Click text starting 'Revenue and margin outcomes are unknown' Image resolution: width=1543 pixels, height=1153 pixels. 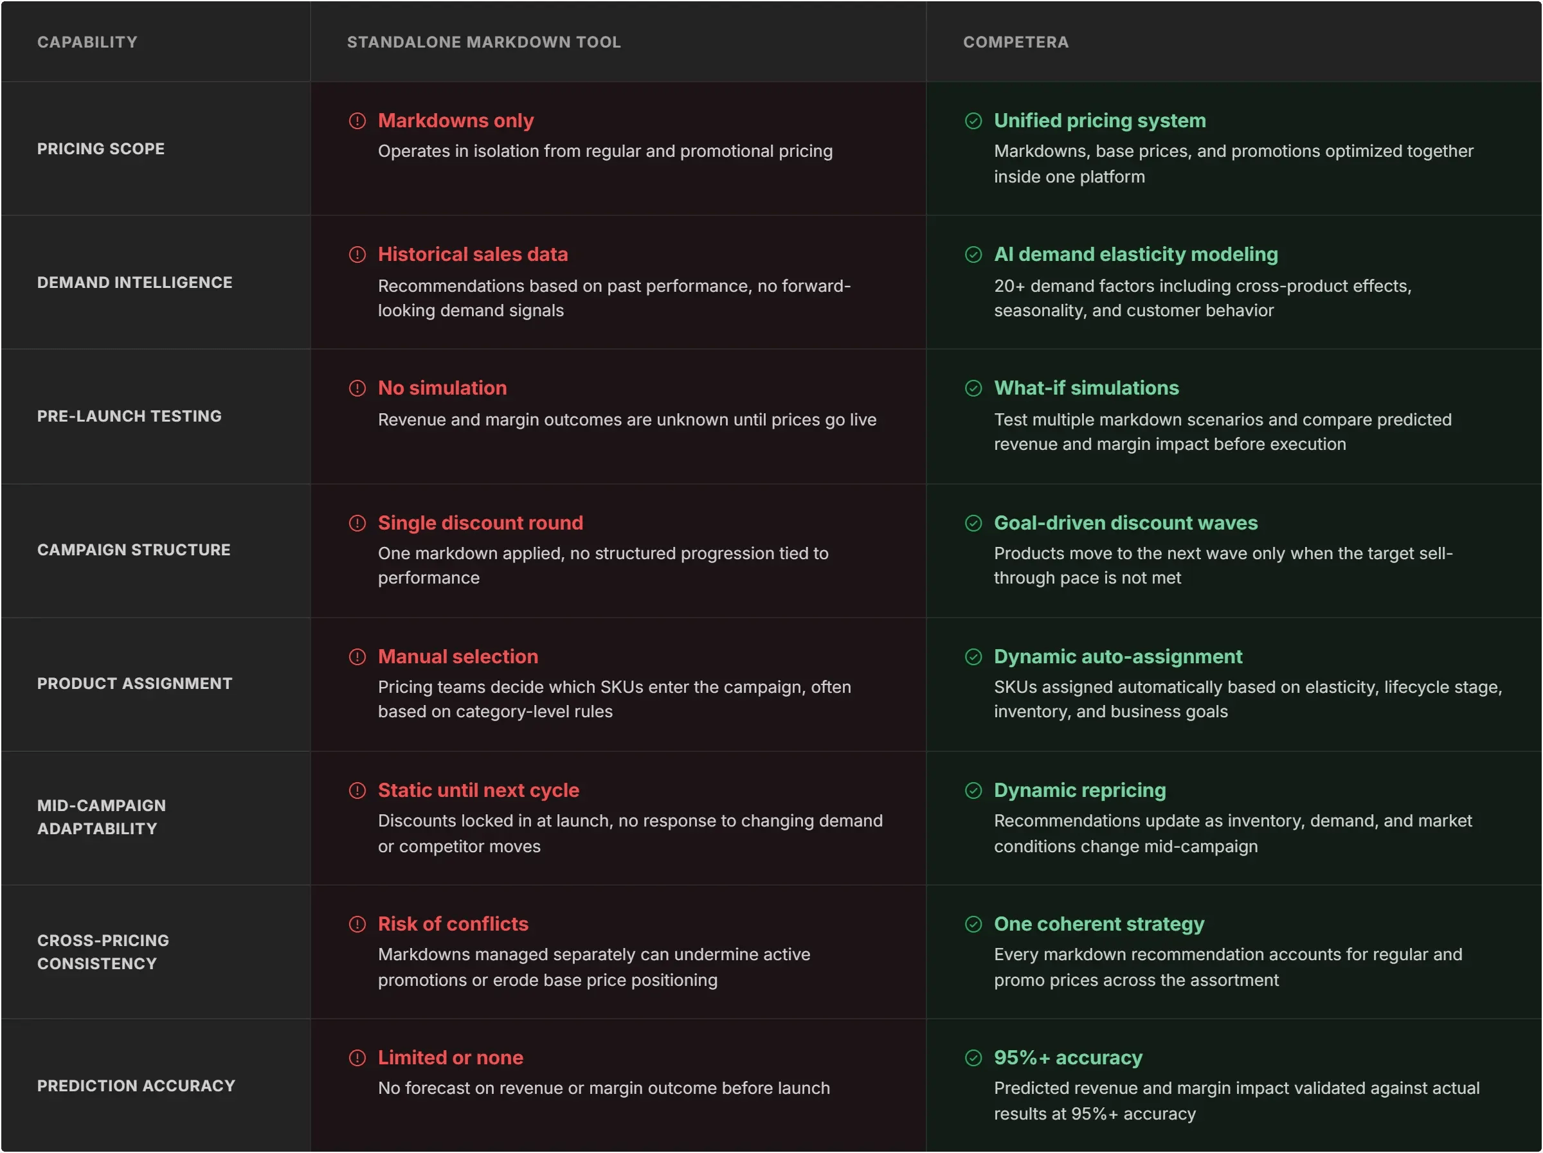pyautogui.click(x=627, y=420)
